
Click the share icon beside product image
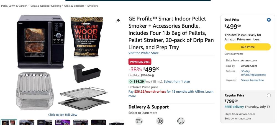click(x=118, y=21)
